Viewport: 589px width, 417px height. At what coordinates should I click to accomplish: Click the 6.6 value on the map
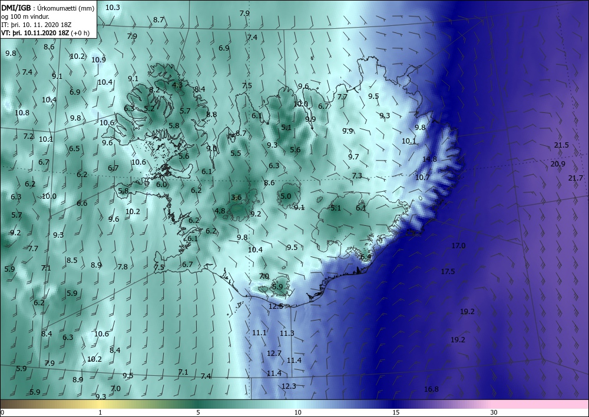click(82, 204)
